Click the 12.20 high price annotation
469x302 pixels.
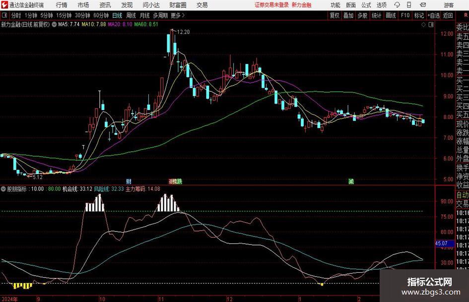coord(183,32)
